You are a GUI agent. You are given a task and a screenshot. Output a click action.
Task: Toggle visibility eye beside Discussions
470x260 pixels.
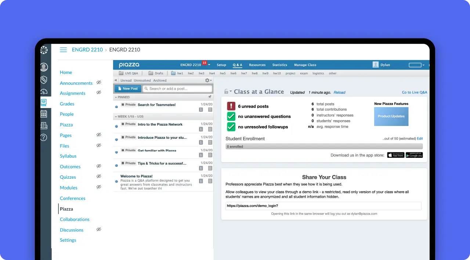98,230
